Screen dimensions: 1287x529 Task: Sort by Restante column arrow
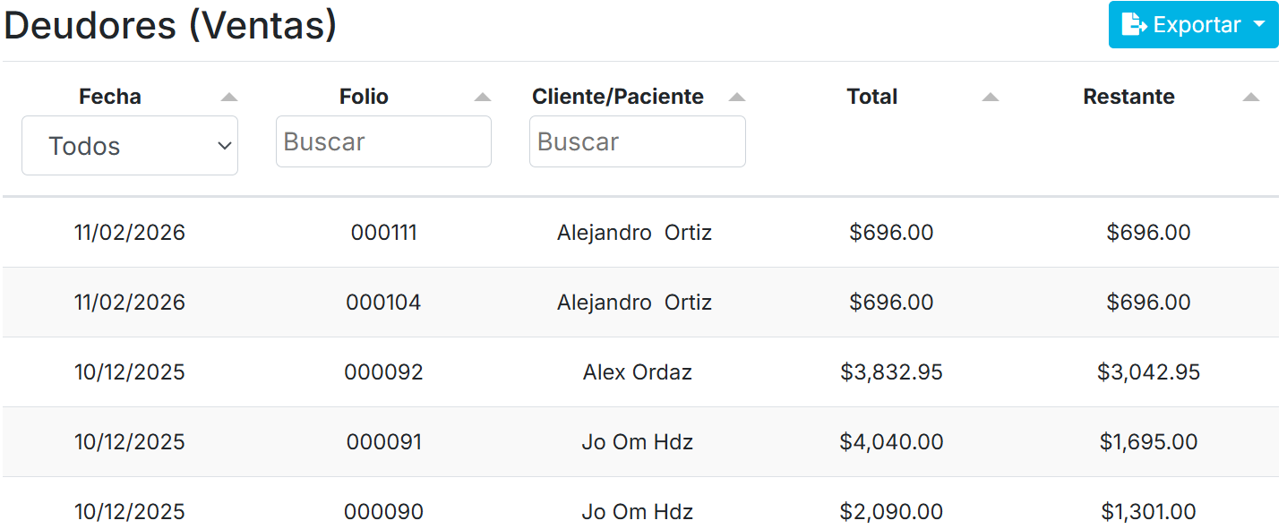point(1251,98)
